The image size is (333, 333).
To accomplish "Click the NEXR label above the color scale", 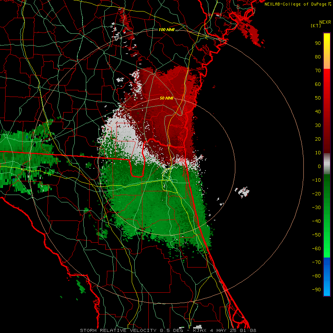I will pos(325,22).
